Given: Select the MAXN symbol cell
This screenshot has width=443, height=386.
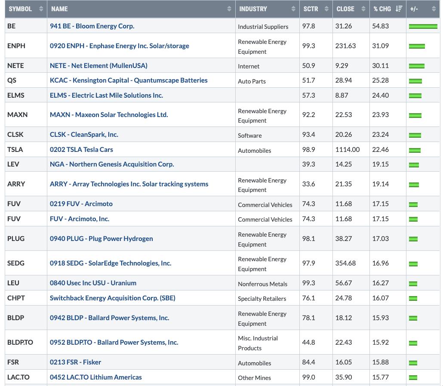Looking at the screenshot, I should (17, 114).
